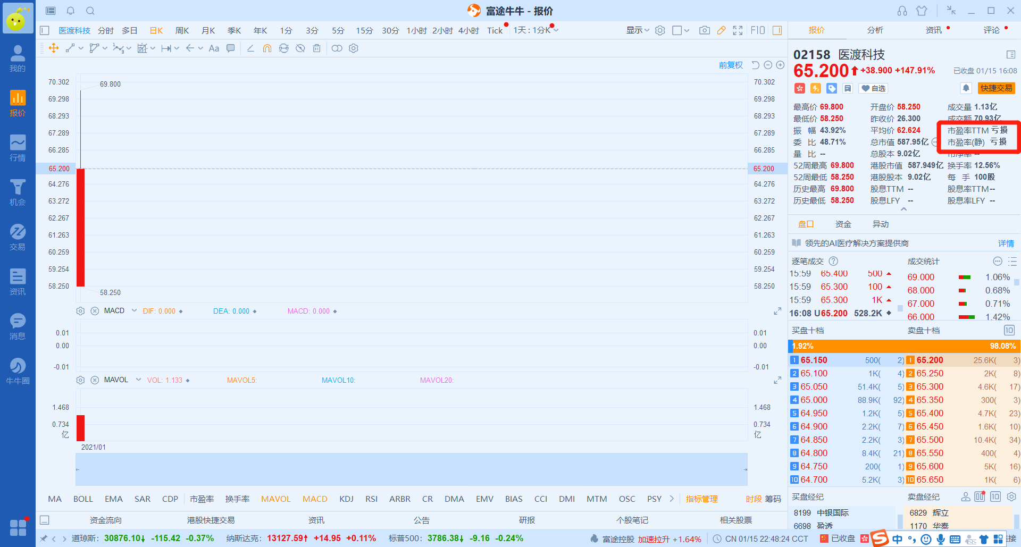Click the orange pencil drawing icon
The height and width of the screenshot is (547, 1021).
721,30
